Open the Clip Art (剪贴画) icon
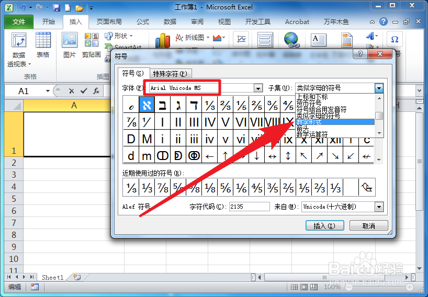Viewport: 428px width, 297px height. tap(92, 41)
